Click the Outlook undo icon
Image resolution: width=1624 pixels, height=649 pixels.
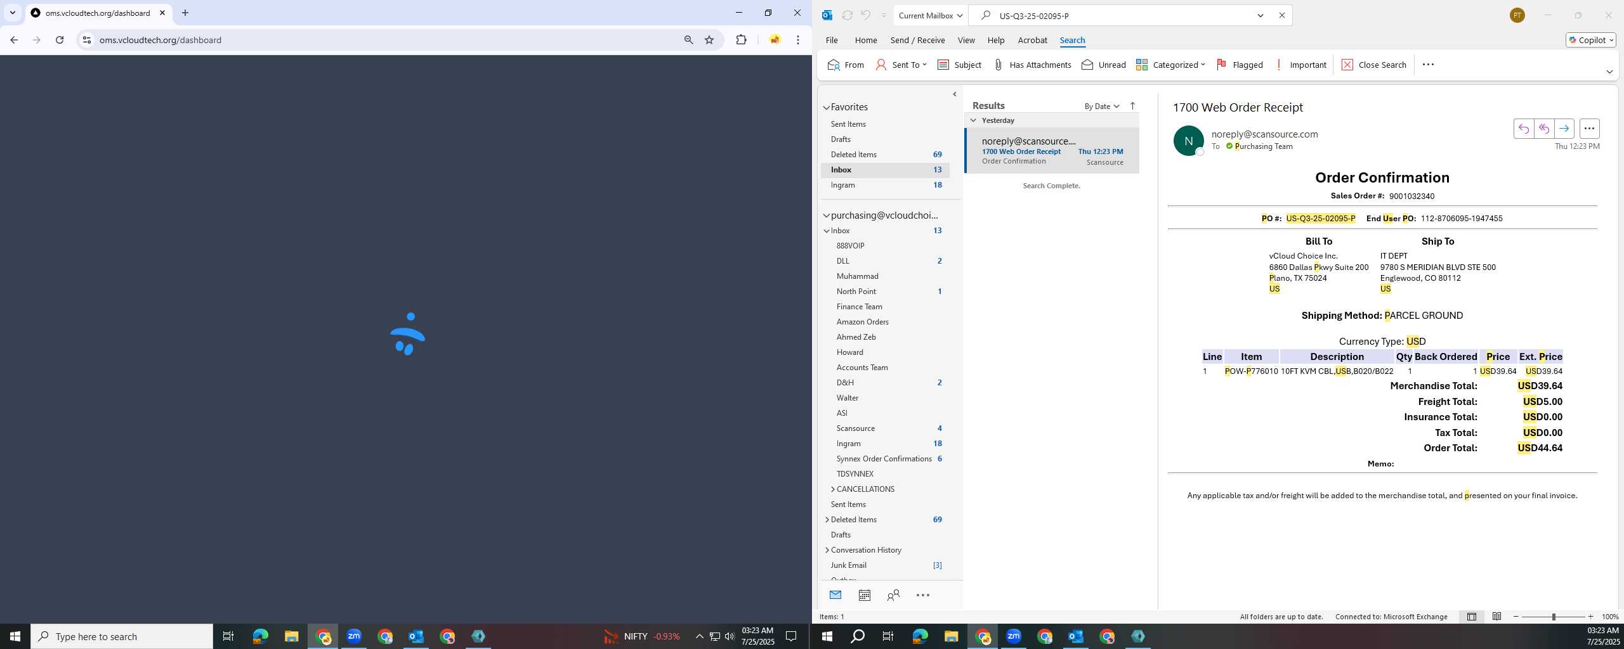pyautogui.click(x=865, y=15)
